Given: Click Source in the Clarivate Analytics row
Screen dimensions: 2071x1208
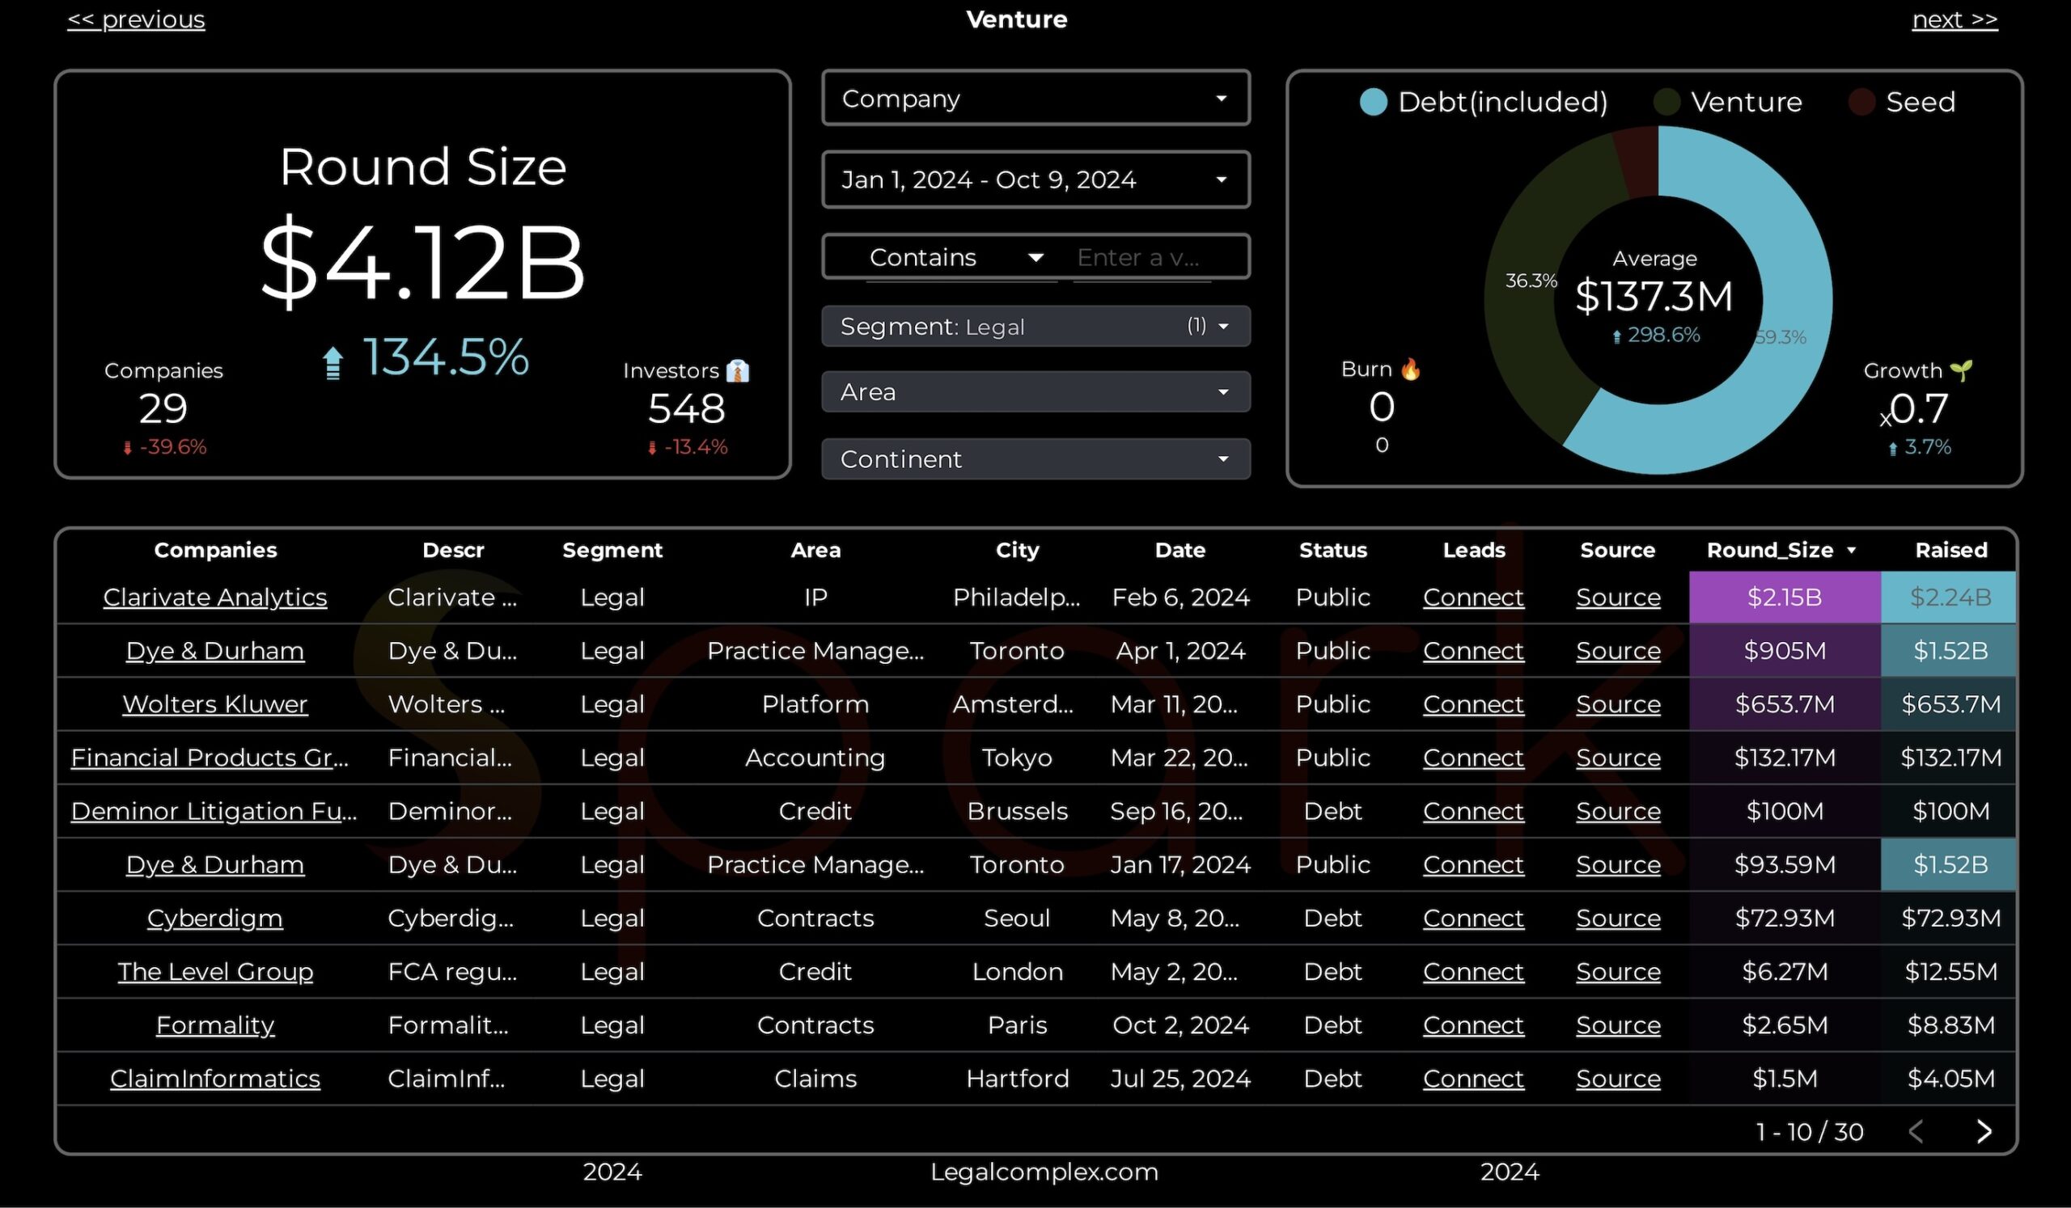Looking at the screenshot, I should (x=1618, y=597).
